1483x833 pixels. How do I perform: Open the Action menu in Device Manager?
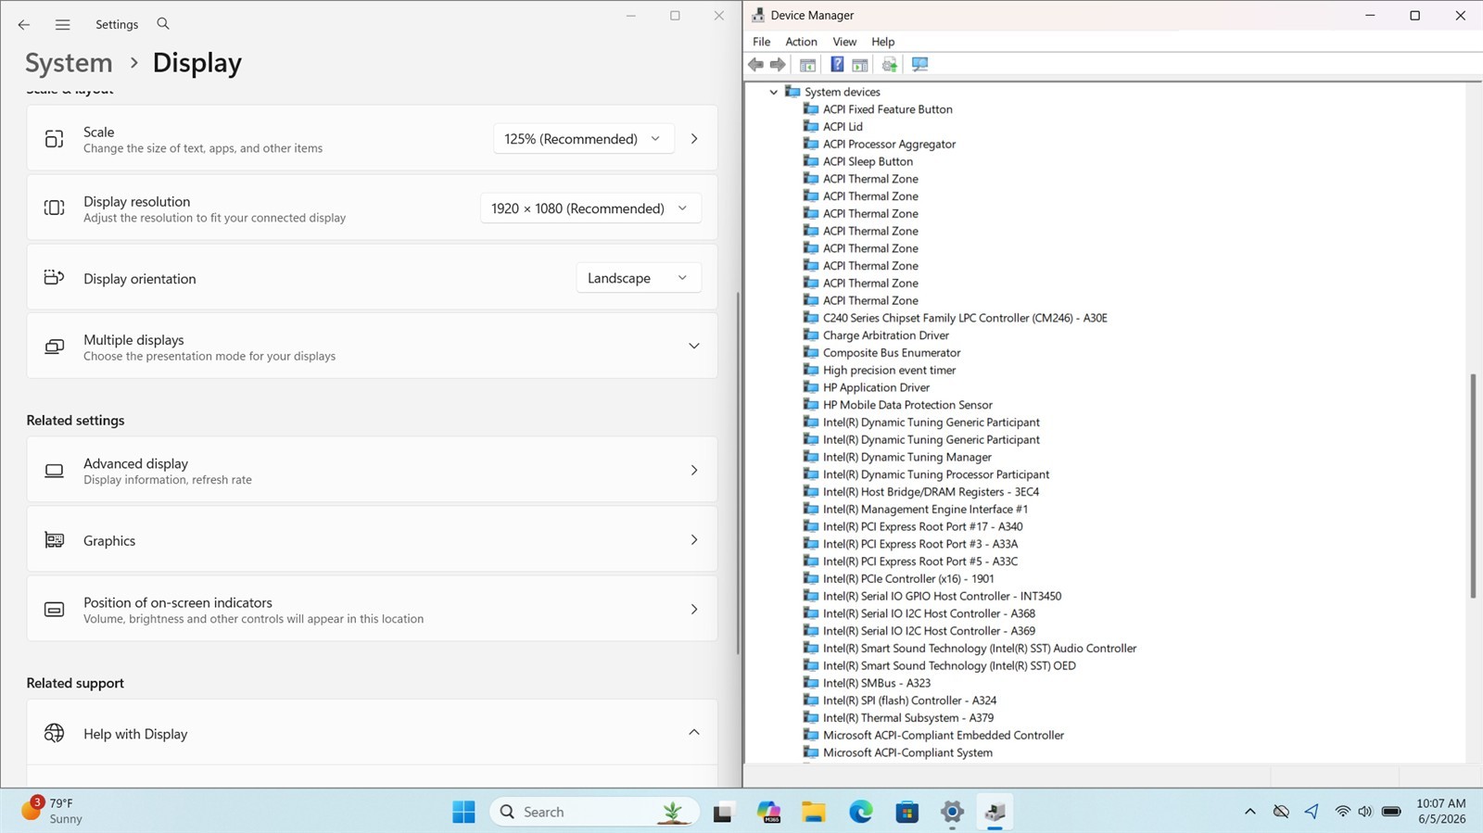801,42
